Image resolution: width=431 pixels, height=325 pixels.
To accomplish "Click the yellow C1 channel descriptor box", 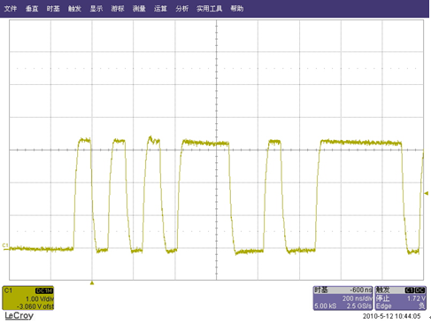I will [x=28, y=298].
